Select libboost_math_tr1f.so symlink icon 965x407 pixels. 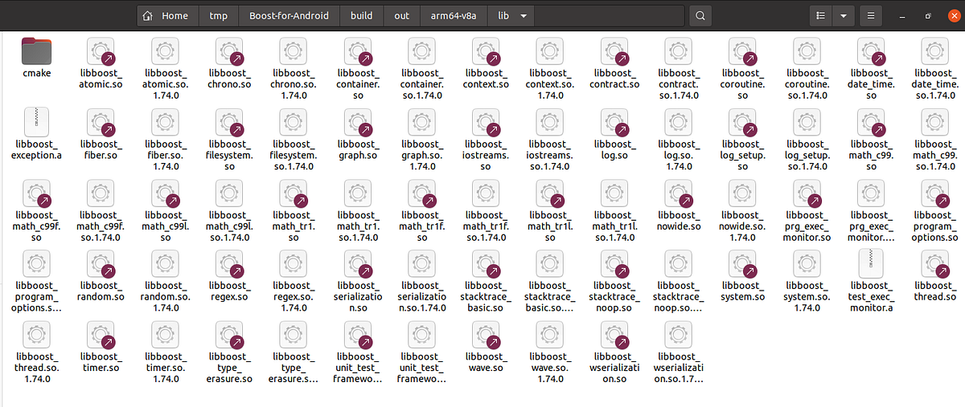pyautogui.click(x=423, y=192)
